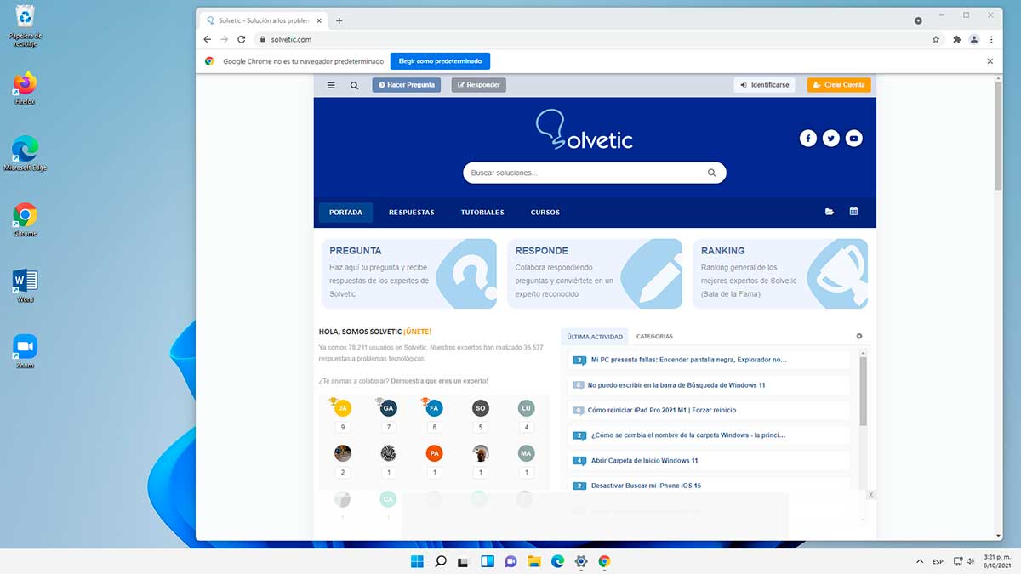This screenshot has height=574, width=1021.
Task: Open the RESPUESTAS navigation tab
Action: coord(412,213)
